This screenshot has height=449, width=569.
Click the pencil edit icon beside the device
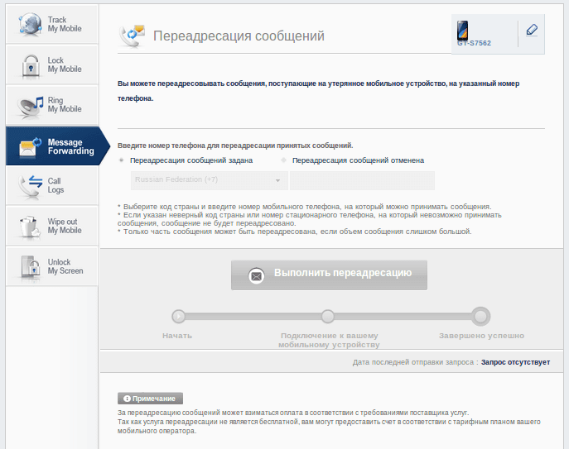[532, 30]
